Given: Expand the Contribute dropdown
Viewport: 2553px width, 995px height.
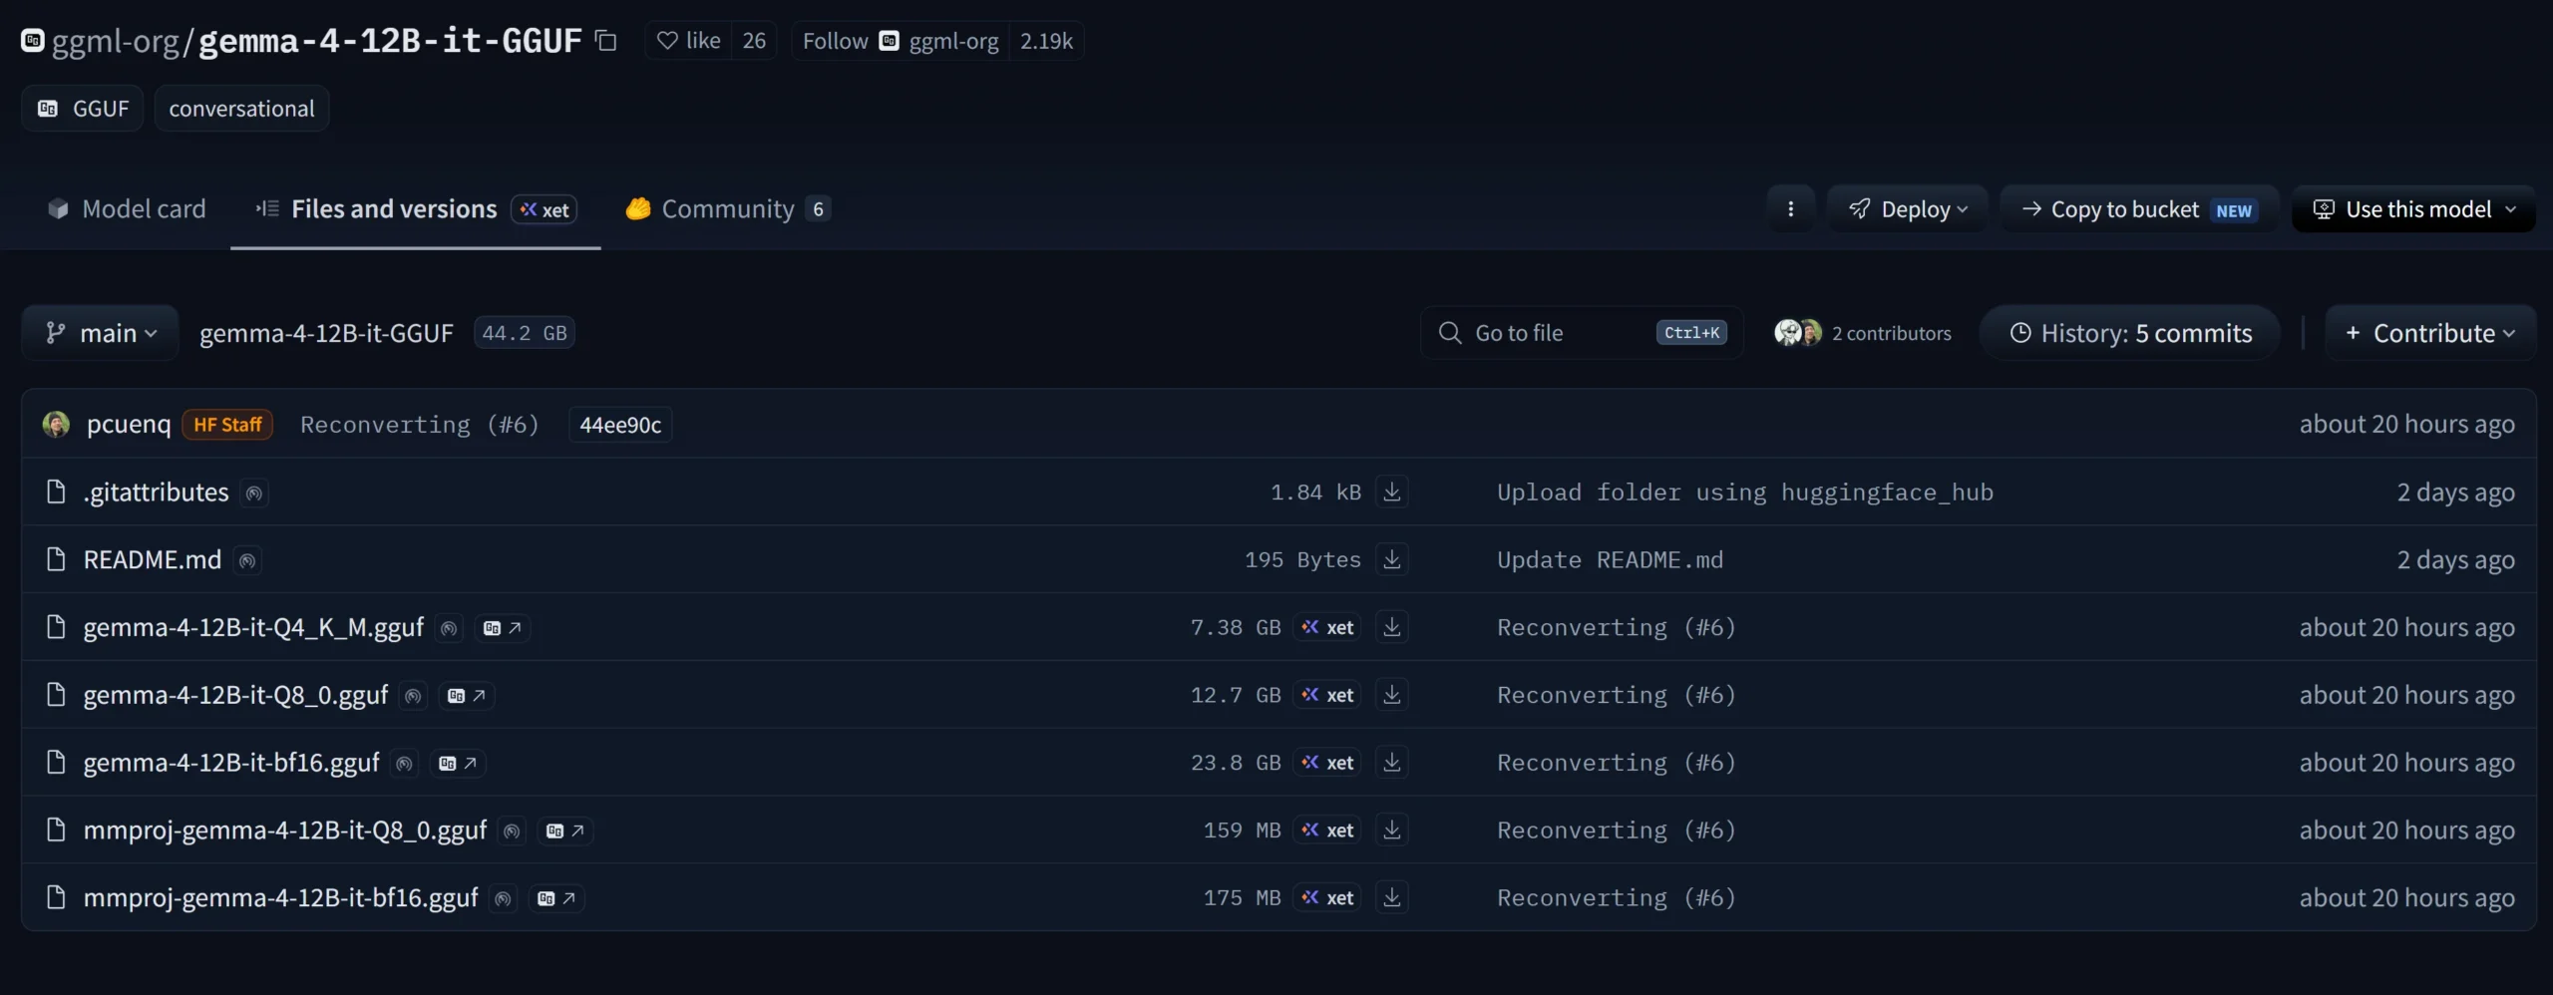Looking at the screenshot, I should pyautogui.click(x=2430, y=333).
